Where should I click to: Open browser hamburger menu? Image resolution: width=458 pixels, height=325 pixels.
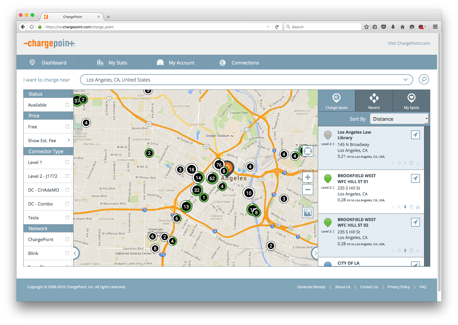[435, 27]
